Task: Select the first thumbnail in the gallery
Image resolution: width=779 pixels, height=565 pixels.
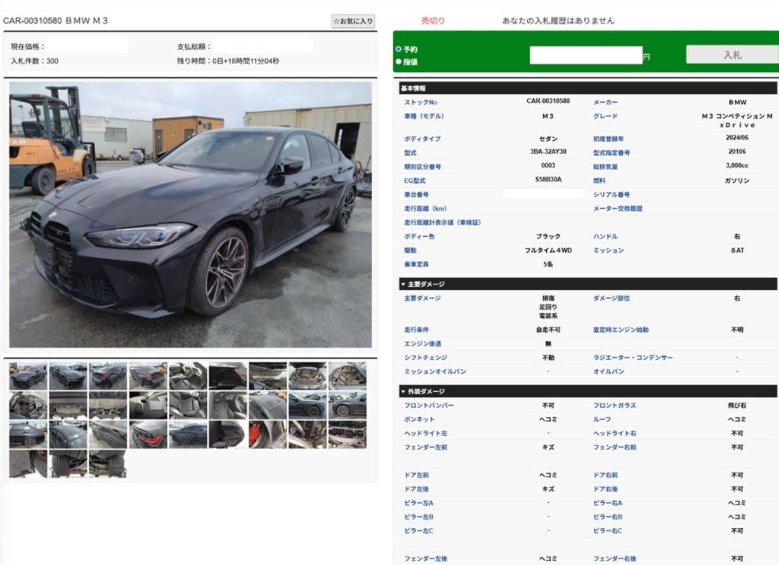Action: point(28,376)
